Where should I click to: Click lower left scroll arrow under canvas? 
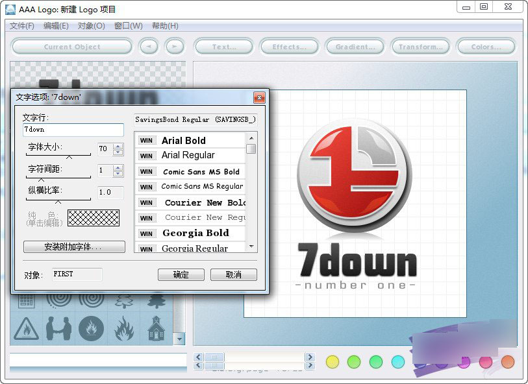(198, 365)
